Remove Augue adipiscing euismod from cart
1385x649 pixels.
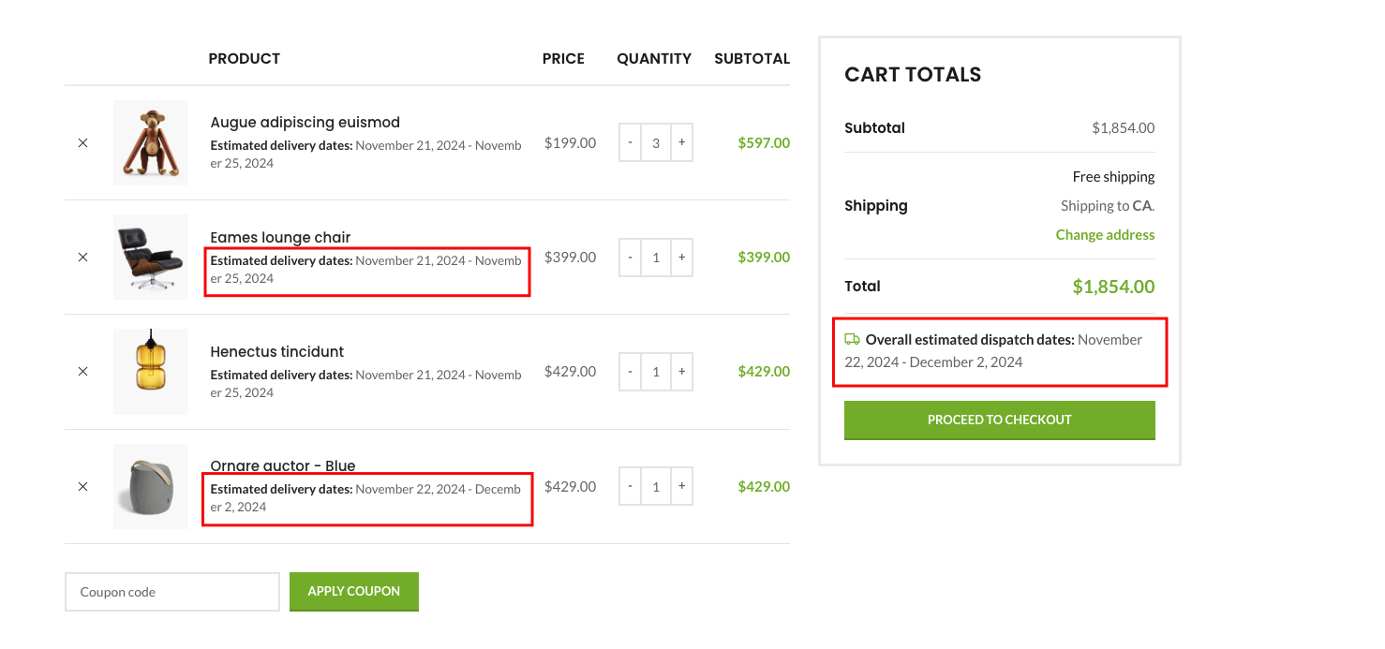click(x=82, y=142)
